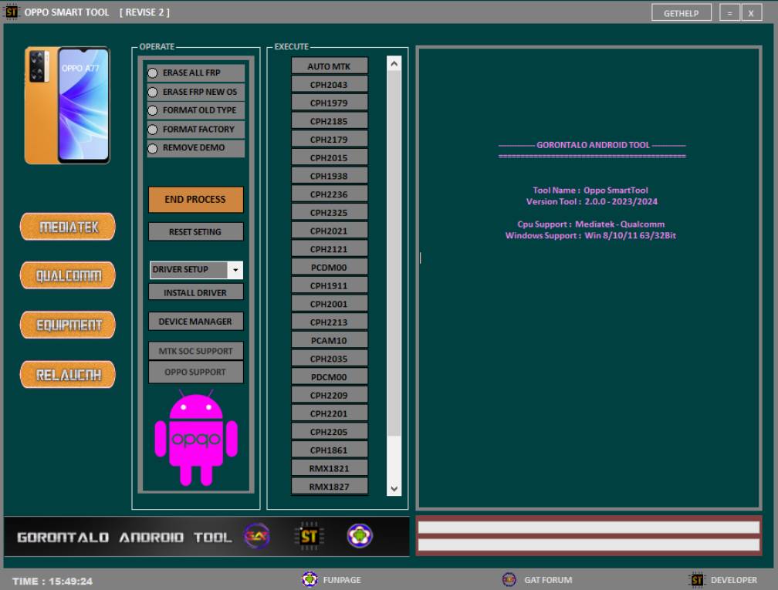This screenshot has width=778, height=590.
Task: Select model PCAM10
Action: [330, 341]
